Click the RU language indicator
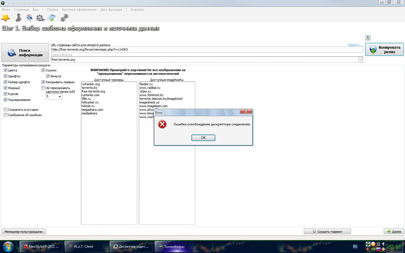Image resolution: width=405 pixels, height=253 pixels. (x=355, y=247)
